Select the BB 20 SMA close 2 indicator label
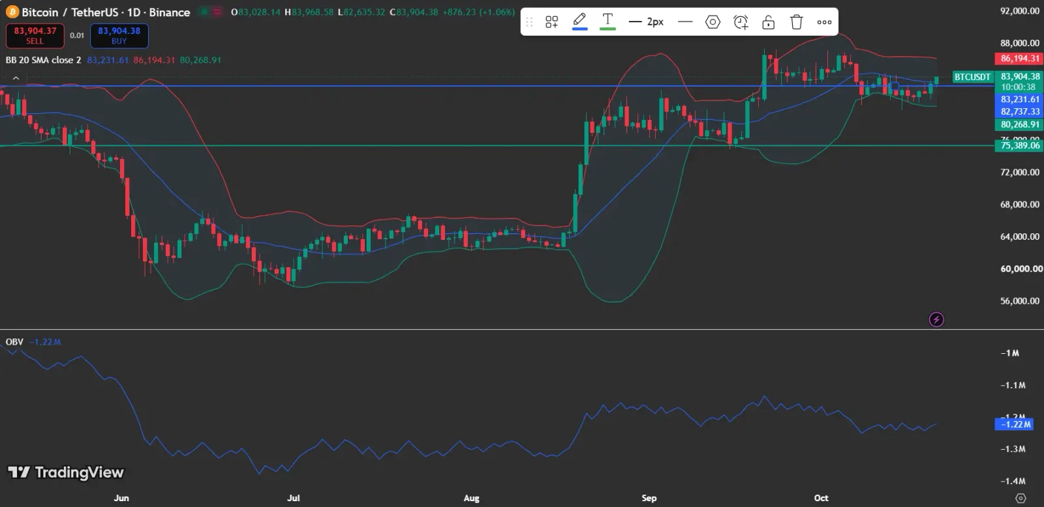 coord(43,60)
